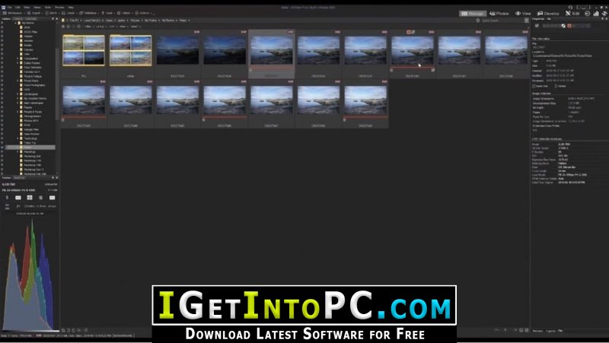Open the Select dropdown above thumbnails

[x=136, y=27]
